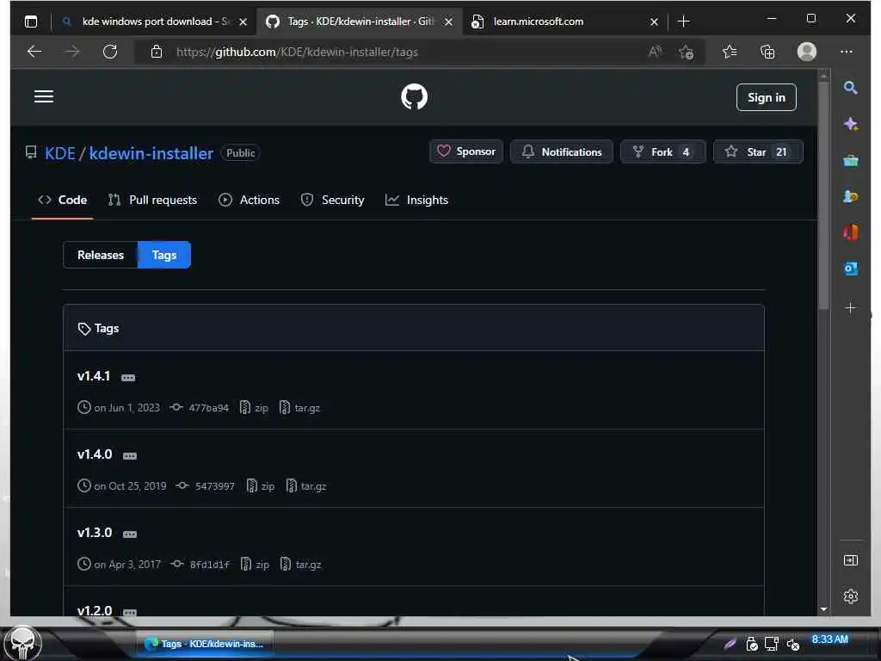Open the Insights tab
Image resolution: width=881 pixels, height=661 pixels.
tap(417, 200)
